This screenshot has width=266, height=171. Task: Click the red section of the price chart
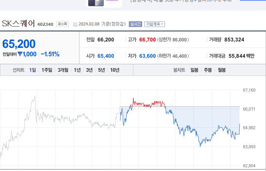(x=147, y=104)
